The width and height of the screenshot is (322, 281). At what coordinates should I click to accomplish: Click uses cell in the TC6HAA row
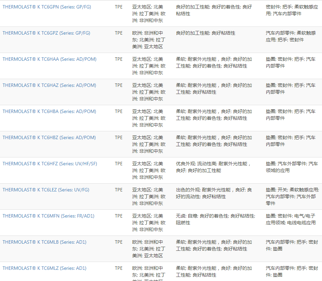coord(290,63)
